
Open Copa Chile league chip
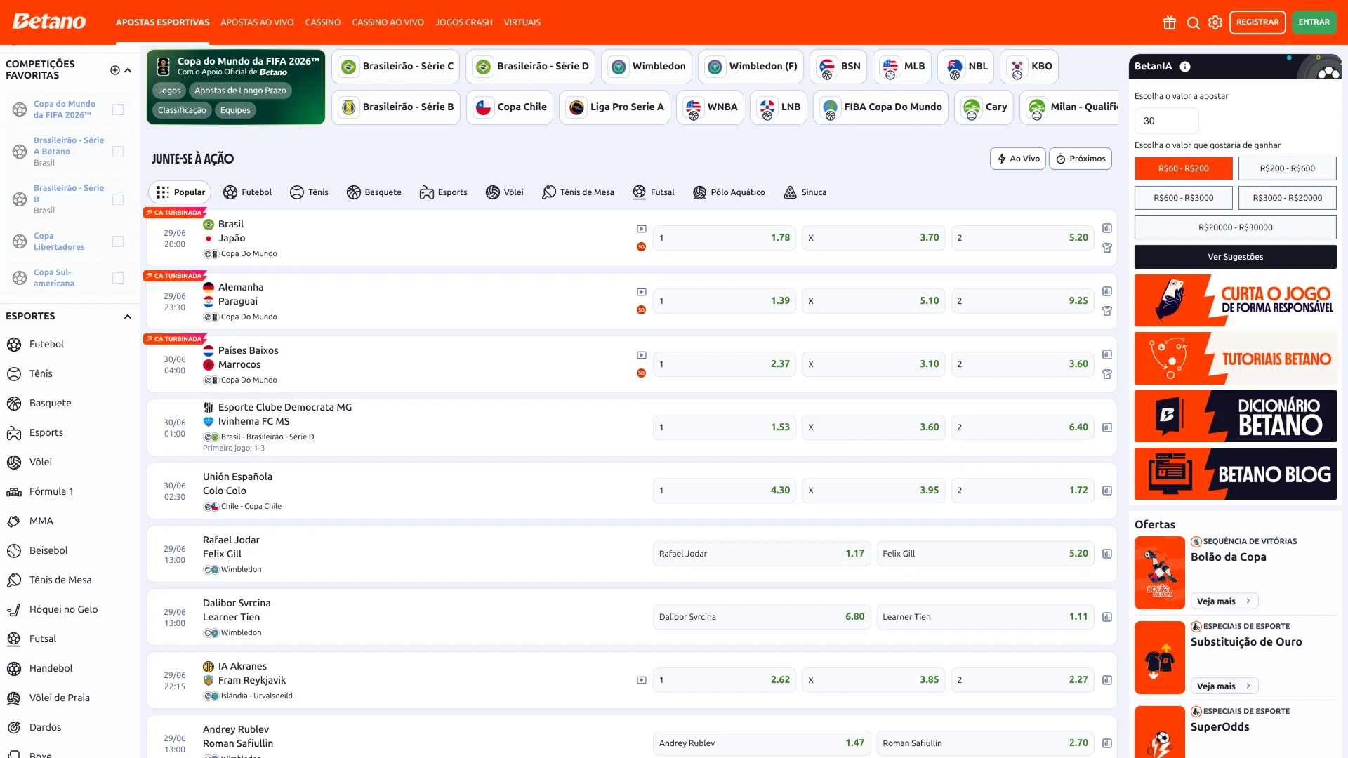tap(510, 107)
